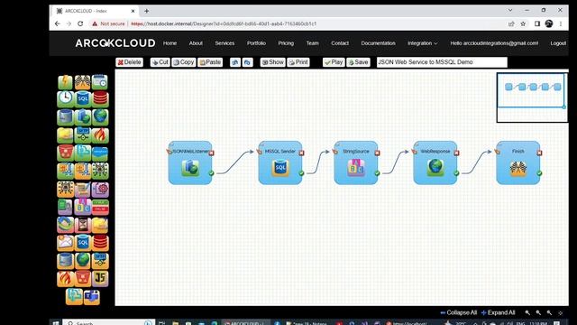Viewport: 577px width, 325px height.
Task: Click the redo arrow toolbar icon
Action: [x=247, y=62]
